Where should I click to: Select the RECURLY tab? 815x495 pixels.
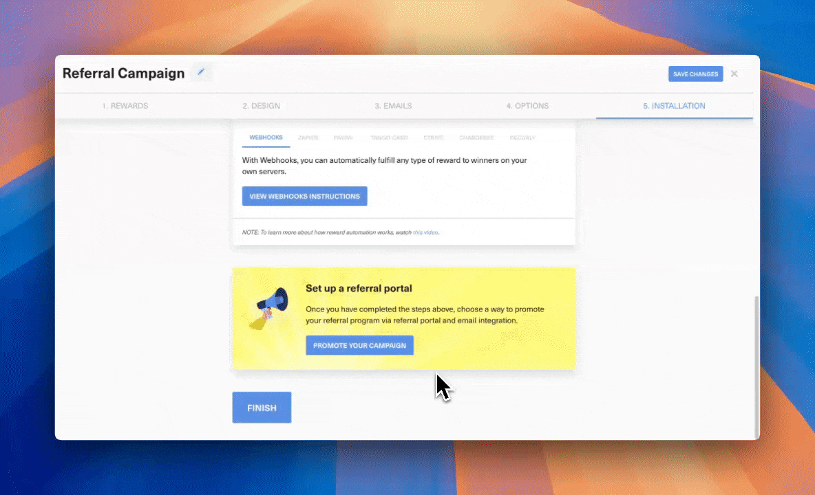(x=522, y=137)
